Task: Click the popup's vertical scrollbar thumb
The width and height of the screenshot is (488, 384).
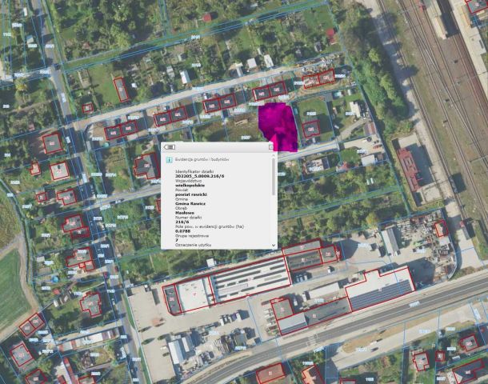Action: [x=274, y=176]
